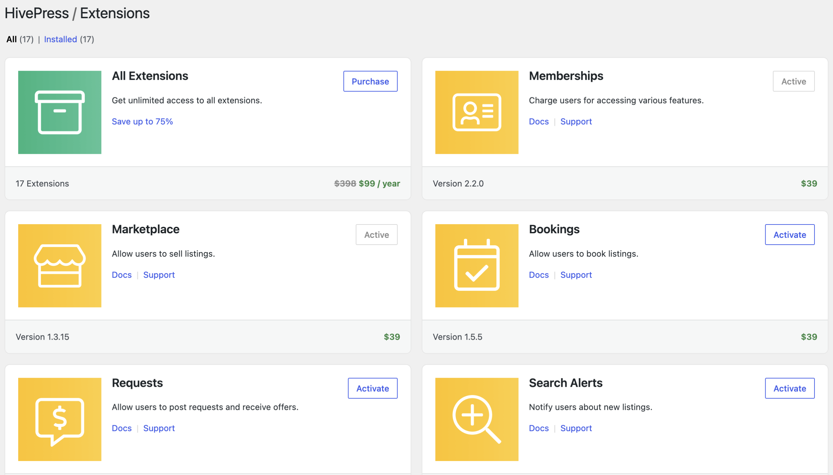Click the $99 / year price
Screen dimensions: 833x475
[379, 183]
